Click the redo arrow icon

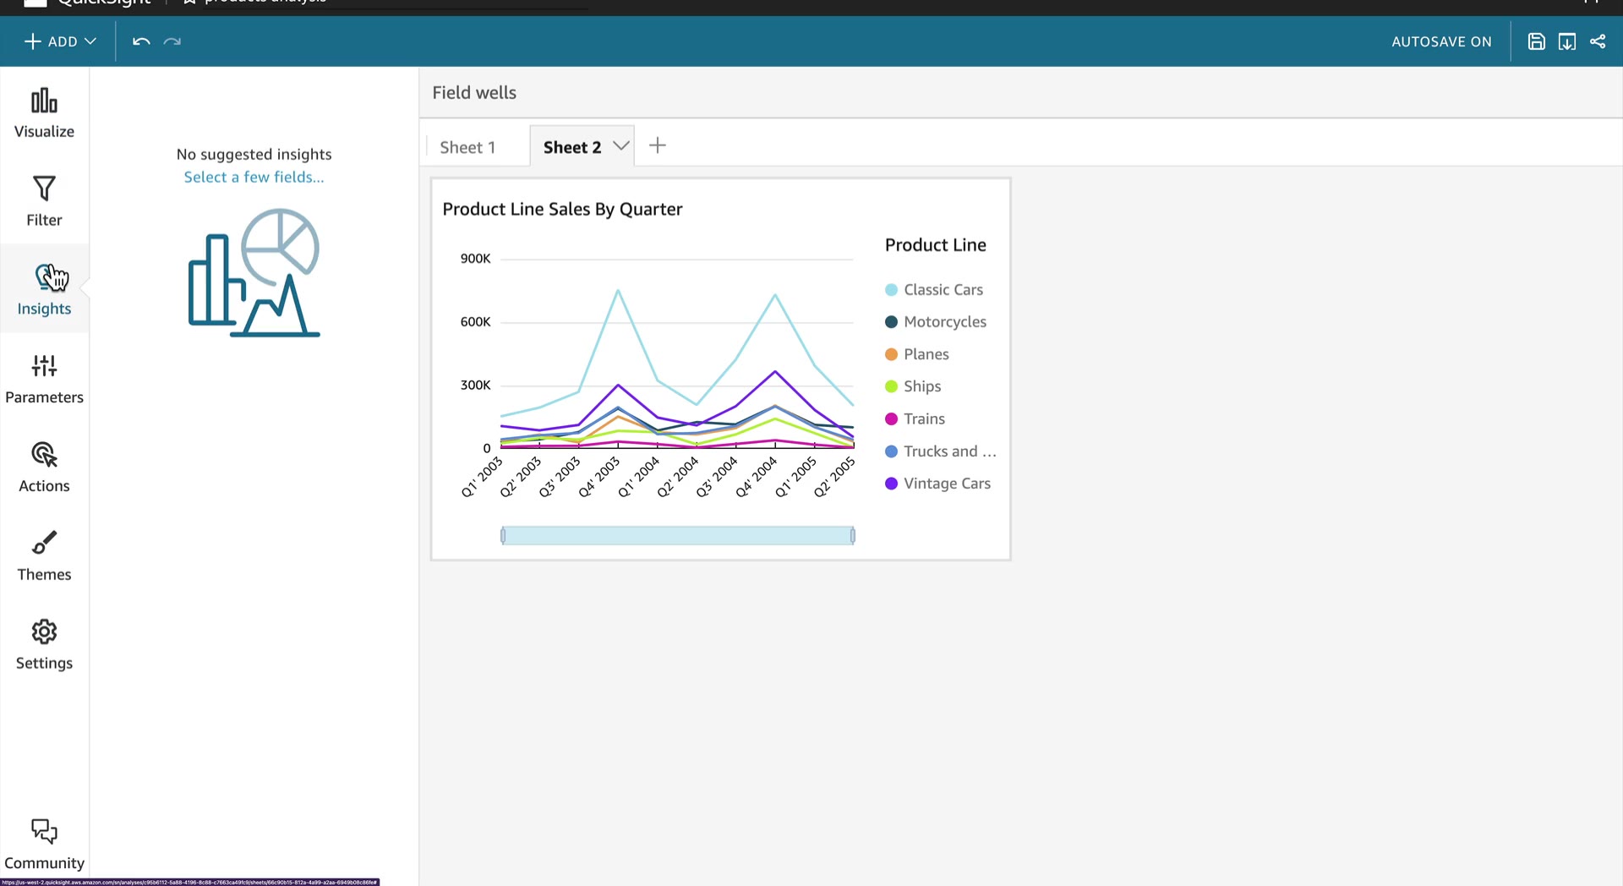[172, 41]
